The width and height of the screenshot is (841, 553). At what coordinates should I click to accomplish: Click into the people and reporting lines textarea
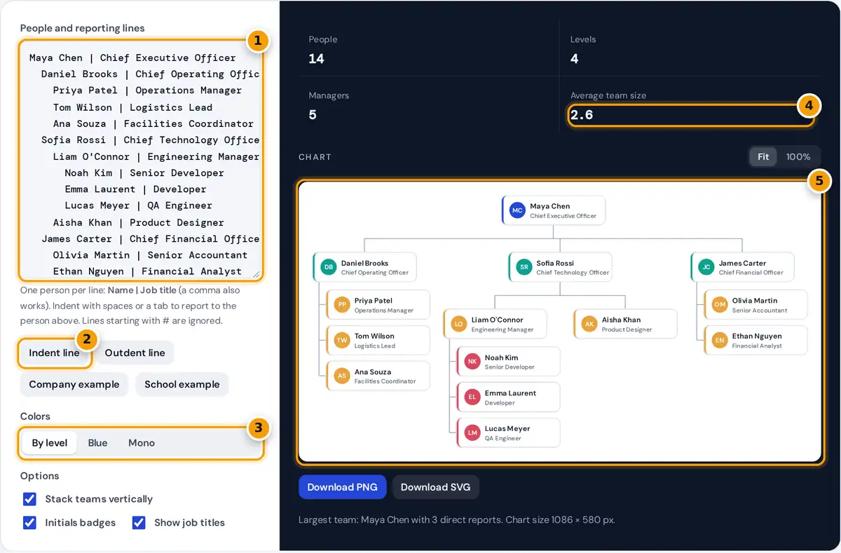pyautogui.click(x=141, y=160)
